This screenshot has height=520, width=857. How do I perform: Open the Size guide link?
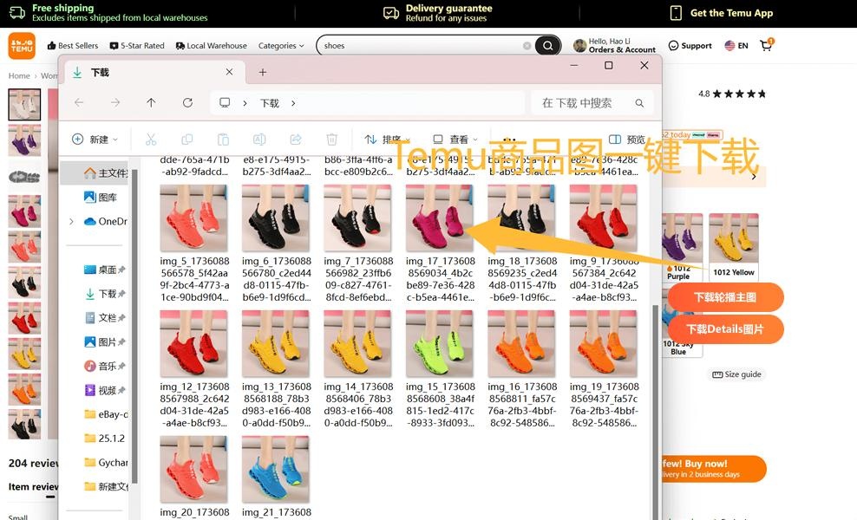(x=736, y=374)
